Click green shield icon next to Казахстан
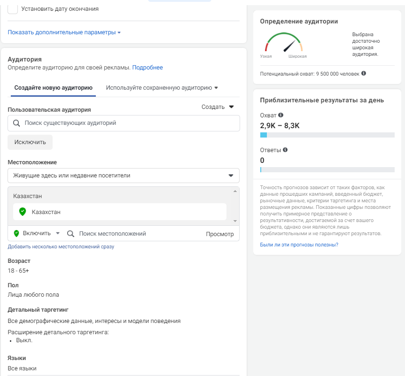 [22, 212]
